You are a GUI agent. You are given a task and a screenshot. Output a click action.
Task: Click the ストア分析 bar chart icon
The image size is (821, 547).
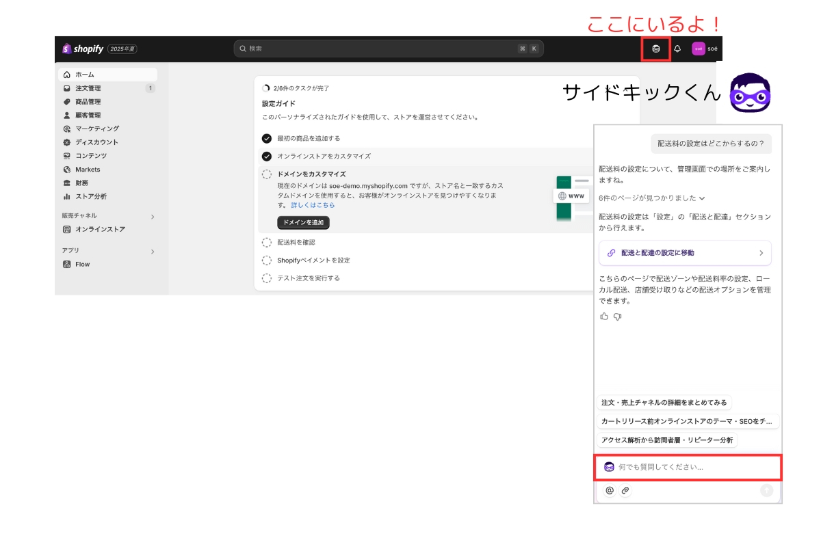click(67, 196)
